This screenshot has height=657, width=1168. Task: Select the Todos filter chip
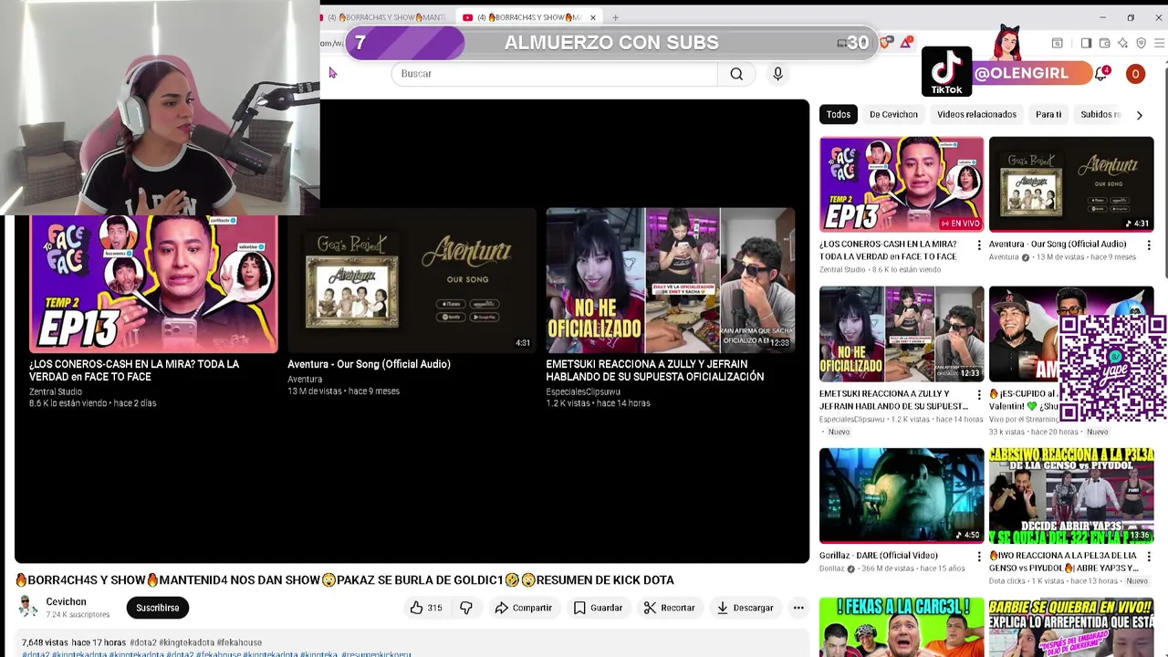pyautogui.click(x=839, y=114)
